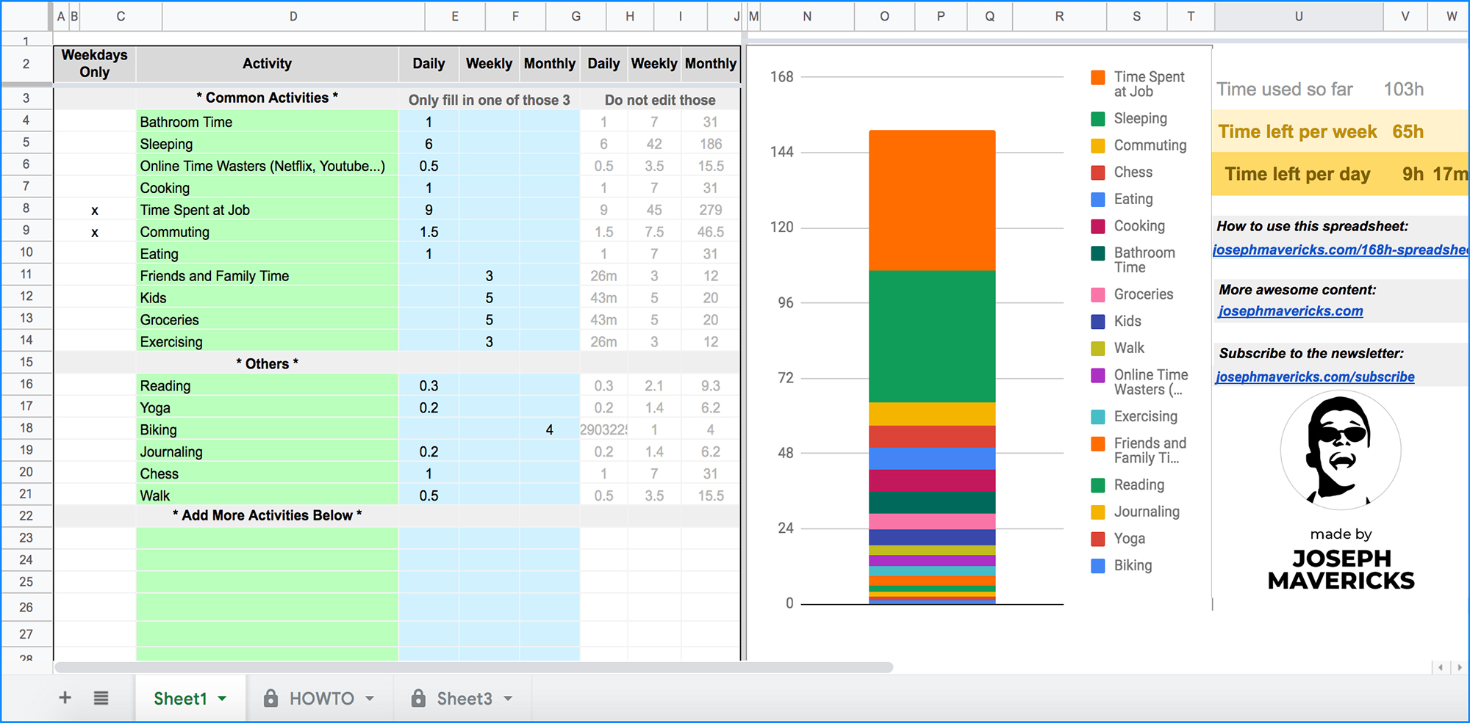Select the Sleeping legend swatch in the chart
1470x723 pixels.
coord(1097,118)
